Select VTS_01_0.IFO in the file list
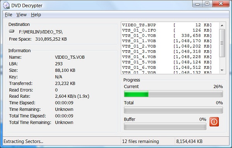The image size is (232, 148). tap(167, 30)
